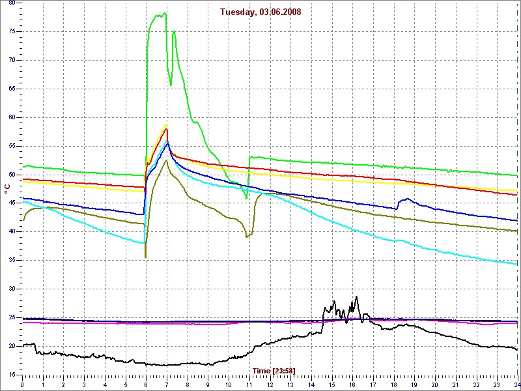Screen dimensions: 521x391
Task: Click the 30 label on temperature axis
Action: (12, 289)
